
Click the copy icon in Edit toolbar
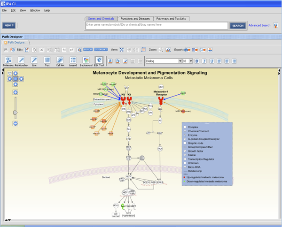coord(49,50)
